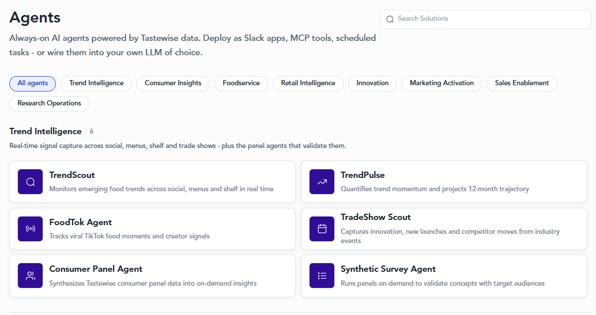Open the FoodTok Agent title
The width and height of the screenshot is (596, 315).
click(81, 222)
